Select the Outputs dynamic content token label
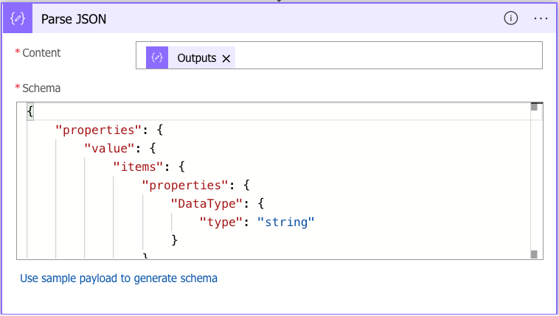 point(196,58)
